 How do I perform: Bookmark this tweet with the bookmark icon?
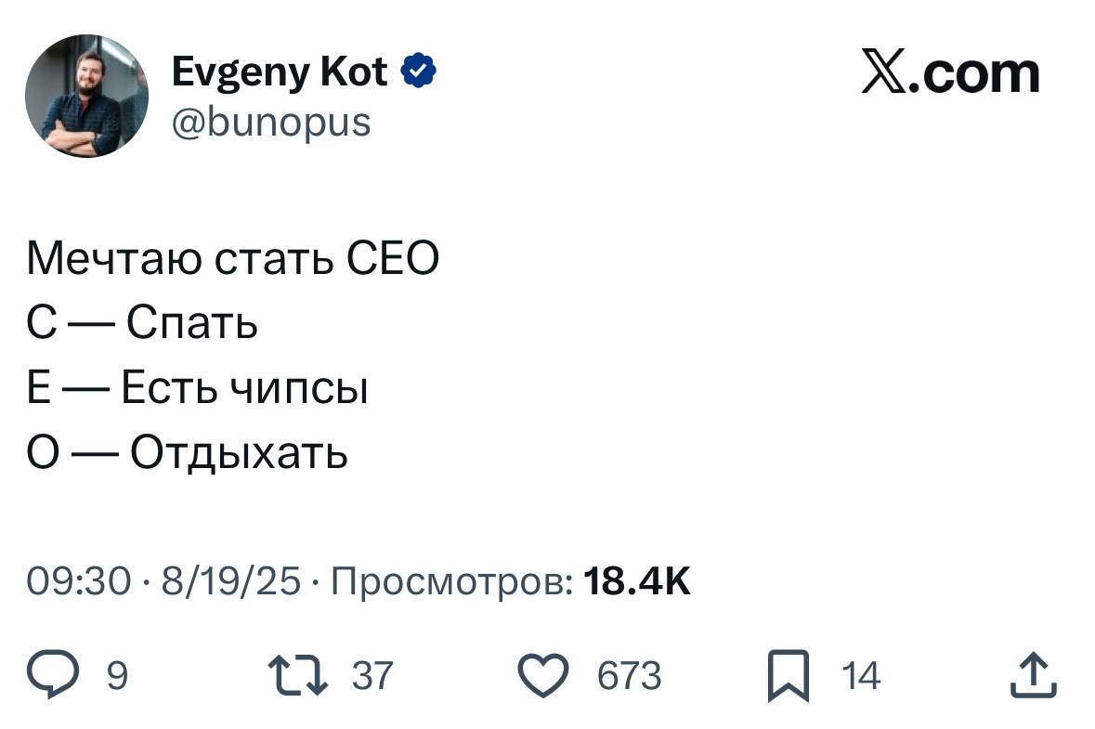[788, 676]
